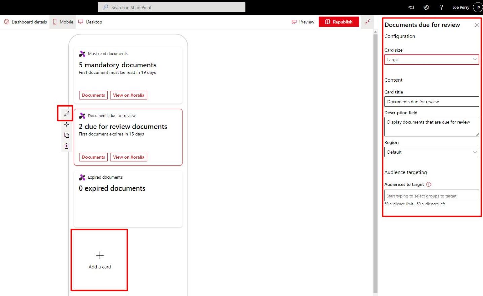This screenshot has height=296, width=483.
Task: Open the help question mark icon
Action: pyautogui.click(x=441, y=7)
